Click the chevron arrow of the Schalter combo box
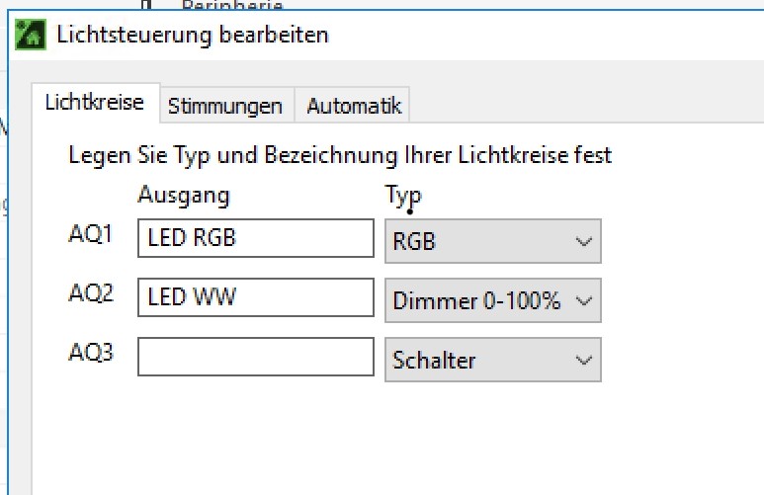 (x=584, y=361)
